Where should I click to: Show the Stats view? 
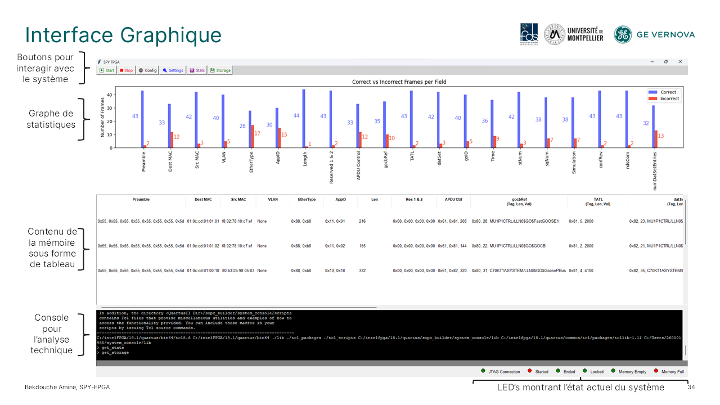point(197,70)
